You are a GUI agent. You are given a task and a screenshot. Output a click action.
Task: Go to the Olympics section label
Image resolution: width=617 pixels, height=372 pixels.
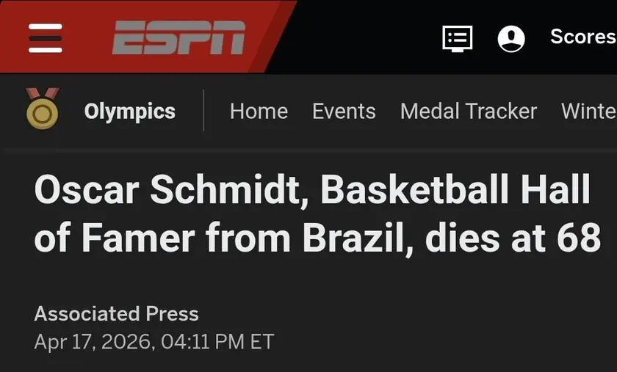click(x=129, y=111)
